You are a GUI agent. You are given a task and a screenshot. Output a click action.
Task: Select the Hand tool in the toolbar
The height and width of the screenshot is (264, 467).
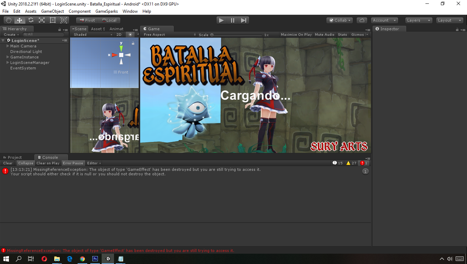[x=8, y=20]
